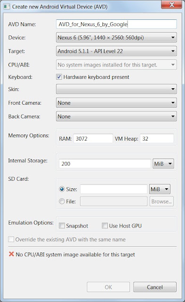Expand the Skin dropdown

tap(116, 89)
